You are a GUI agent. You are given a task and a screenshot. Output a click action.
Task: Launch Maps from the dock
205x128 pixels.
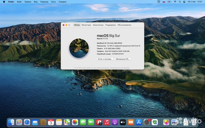click(67, 122)
